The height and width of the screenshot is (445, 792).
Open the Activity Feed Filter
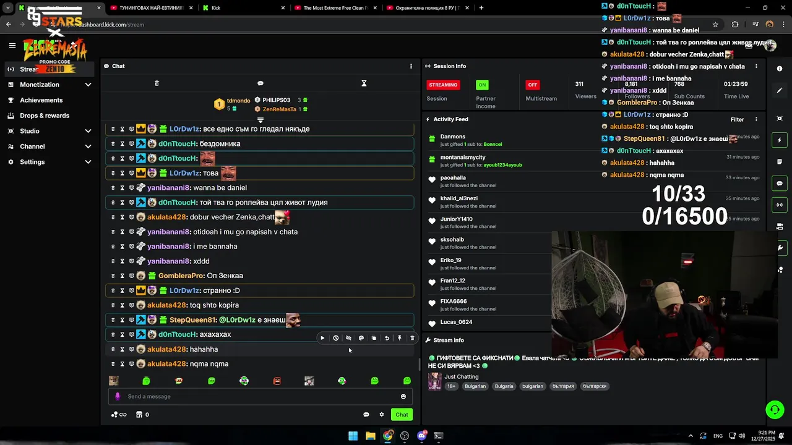(x=737, y=119)
